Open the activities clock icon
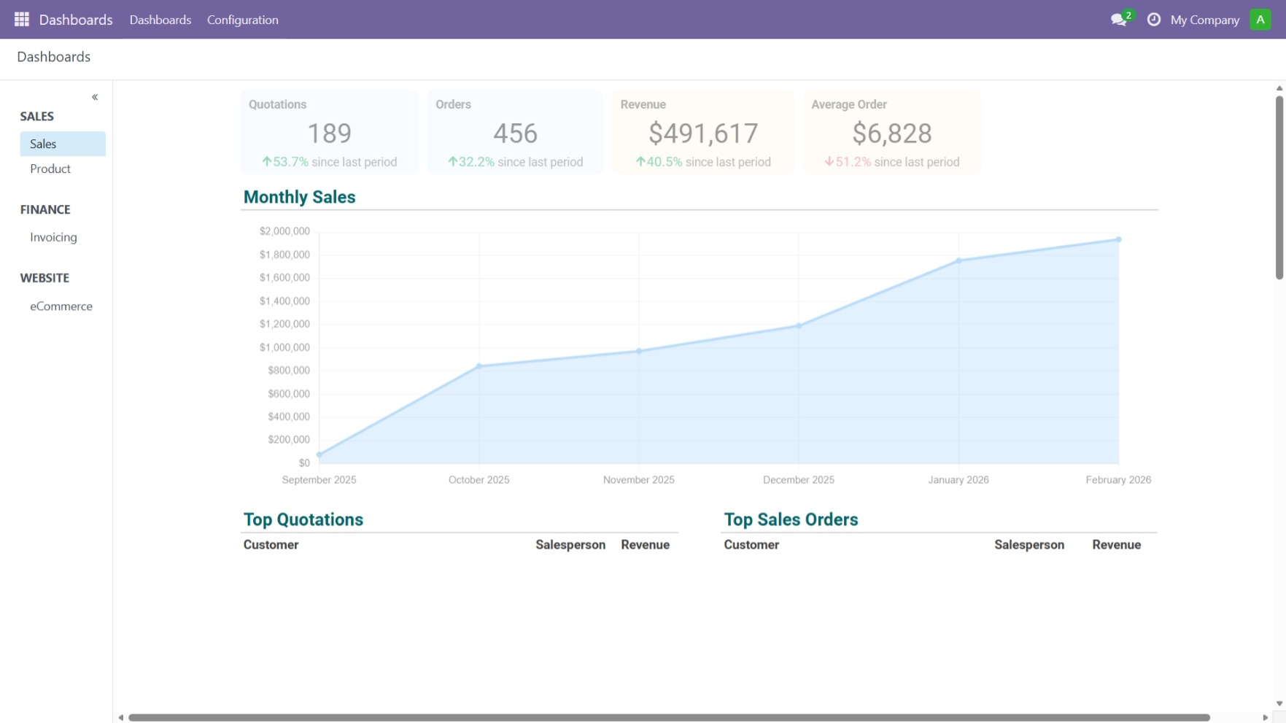The height and width of the screenshot is (723, 1286). point(1153,20)
